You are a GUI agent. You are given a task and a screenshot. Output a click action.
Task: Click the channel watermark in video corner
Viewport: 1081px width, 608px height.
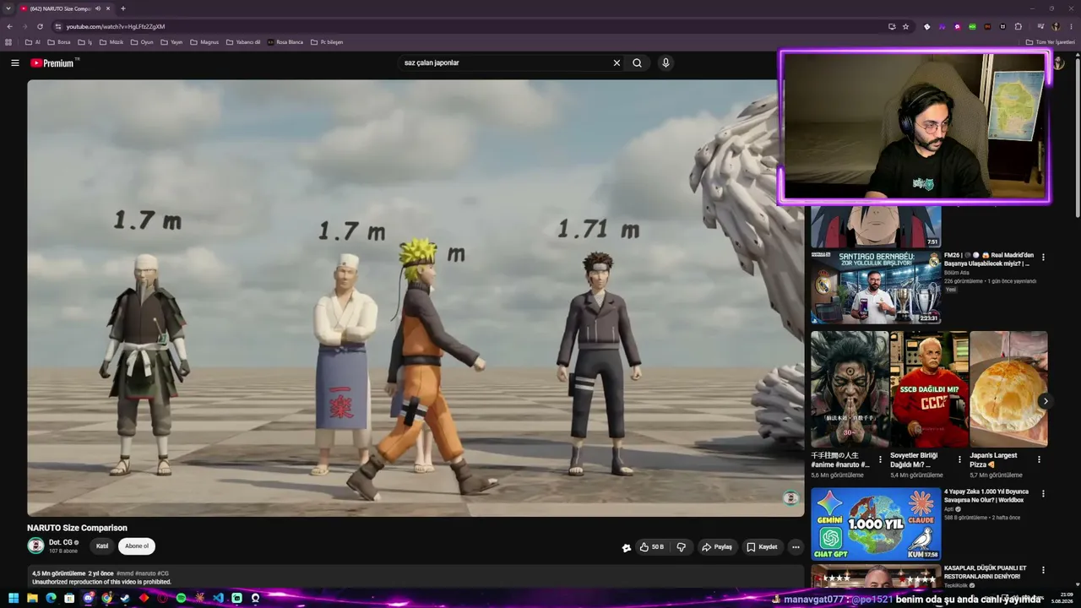pos(790,498)
